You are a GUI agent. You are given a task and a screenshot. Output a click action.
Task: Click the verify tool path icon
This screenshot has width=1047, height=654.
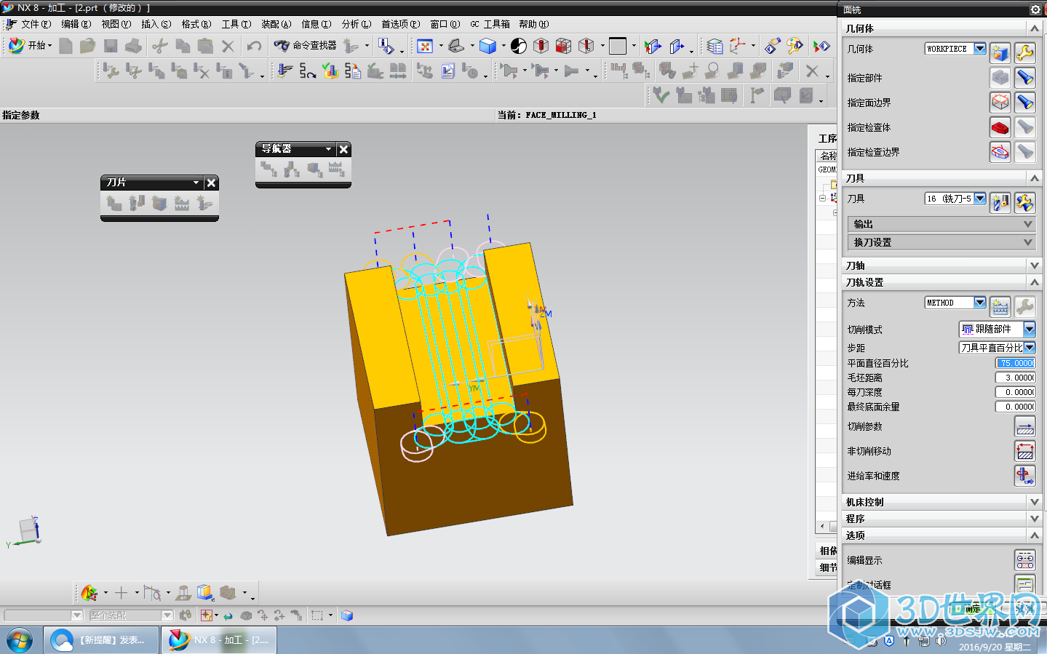pos(330,71)
